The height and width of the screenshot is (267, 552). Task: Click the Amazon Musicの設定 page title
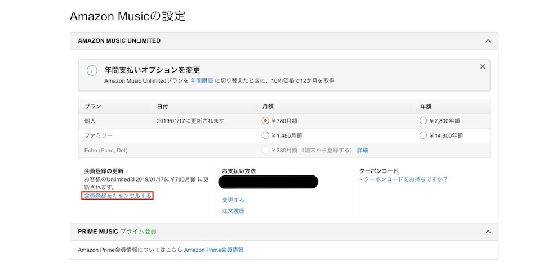coord(127,16)
